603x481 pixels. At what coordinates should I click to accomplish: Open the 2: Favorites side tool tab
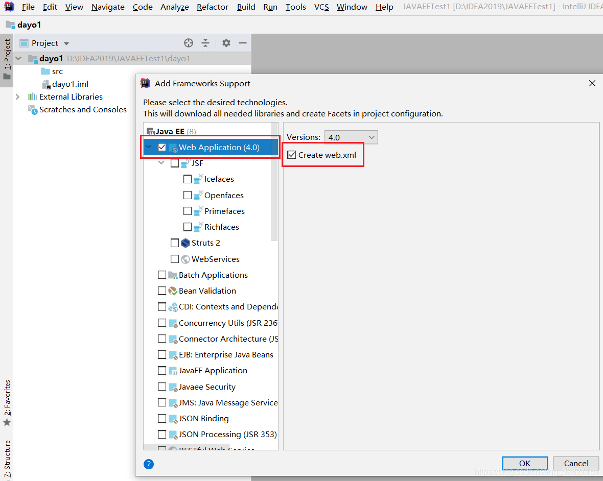click(7, 403)
